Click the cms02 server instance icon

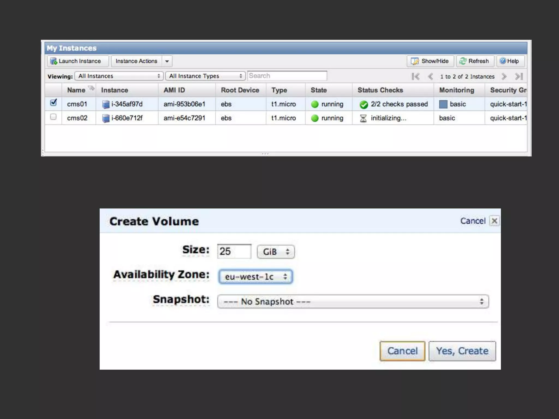106,118
